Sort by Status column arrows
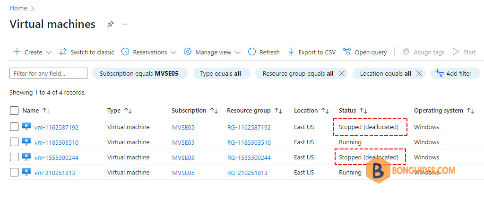Viewport: 484px width, 201px height. [x=363, y=111]
